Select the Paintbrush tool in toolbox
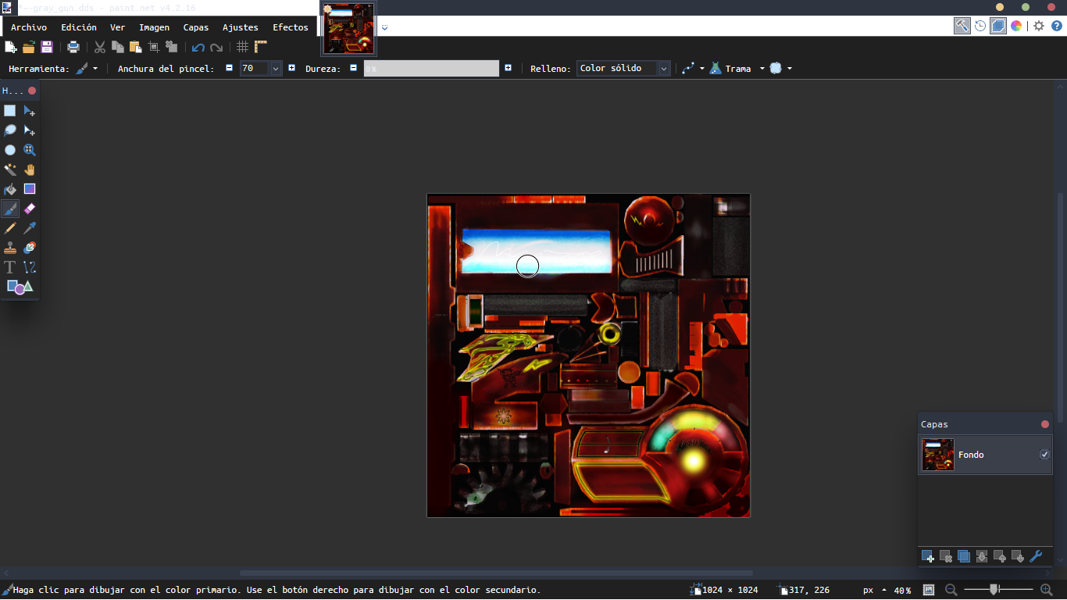The image size is (1067, 600). (10, 209)
